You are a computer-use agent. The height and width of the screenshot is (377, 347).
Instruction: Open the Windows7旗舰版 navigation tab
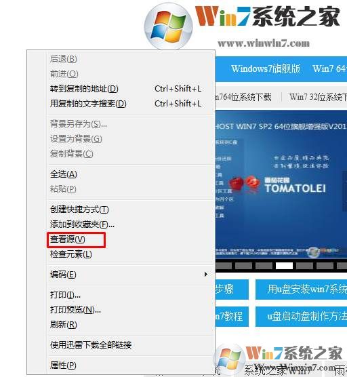(x=266, y=68)
